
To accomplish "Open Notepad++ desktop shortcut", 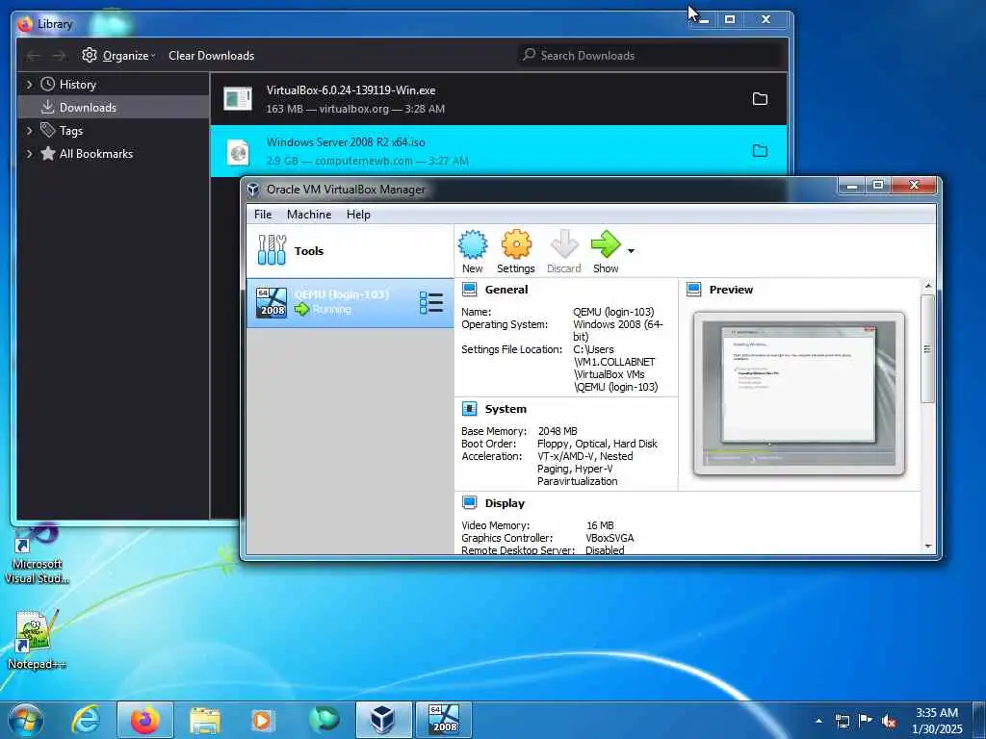I will (37, 640).
